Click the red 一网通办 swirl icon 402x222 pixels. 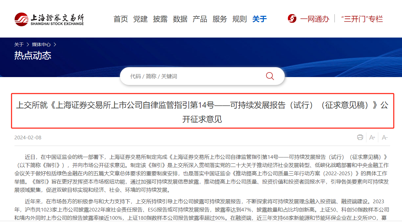[x=292, y=19]
